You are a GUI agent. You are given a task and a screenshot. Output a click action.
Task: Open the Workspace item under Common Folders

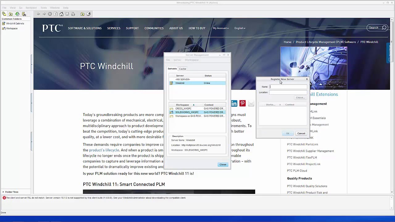tap(12, 28)
